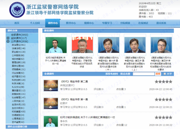Select the 政策实务(131) category
Image resolution: width=180 pixels, height=129 pixels.
[19, 94]
